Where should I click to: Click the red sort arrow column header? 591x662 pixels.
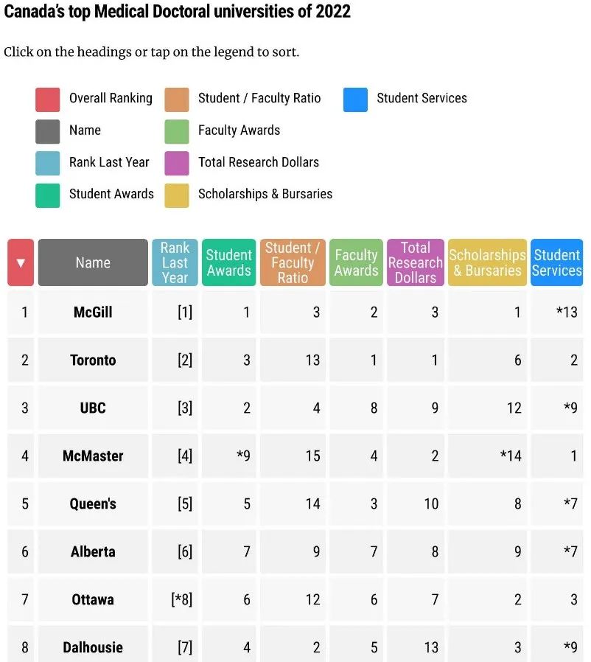click(x=20, y=262)
